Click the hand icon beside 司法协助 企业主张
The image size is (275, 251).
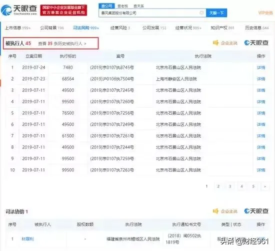[x=215, y=211]
